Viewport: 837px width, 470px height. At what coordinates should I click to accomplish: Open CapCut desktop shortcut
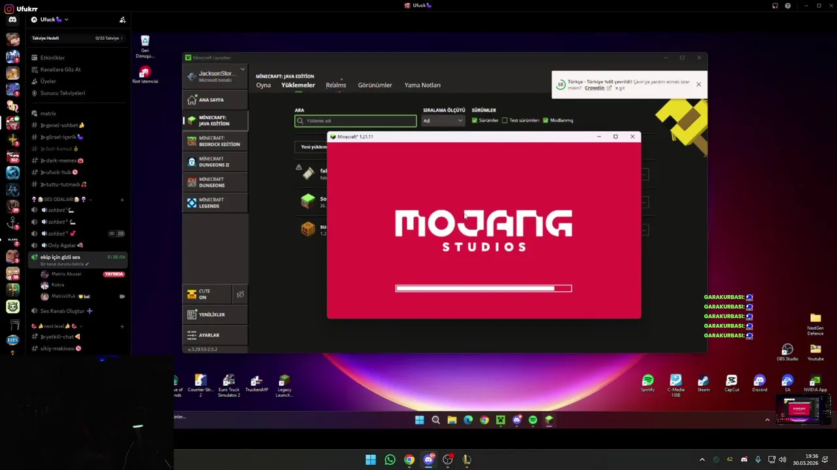pos(732,383)
